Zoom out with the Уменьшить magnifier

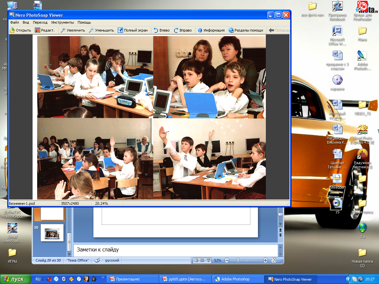91,30
